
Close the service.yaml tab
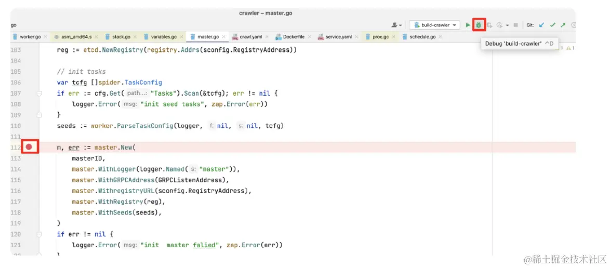click(x=357, y=37)
